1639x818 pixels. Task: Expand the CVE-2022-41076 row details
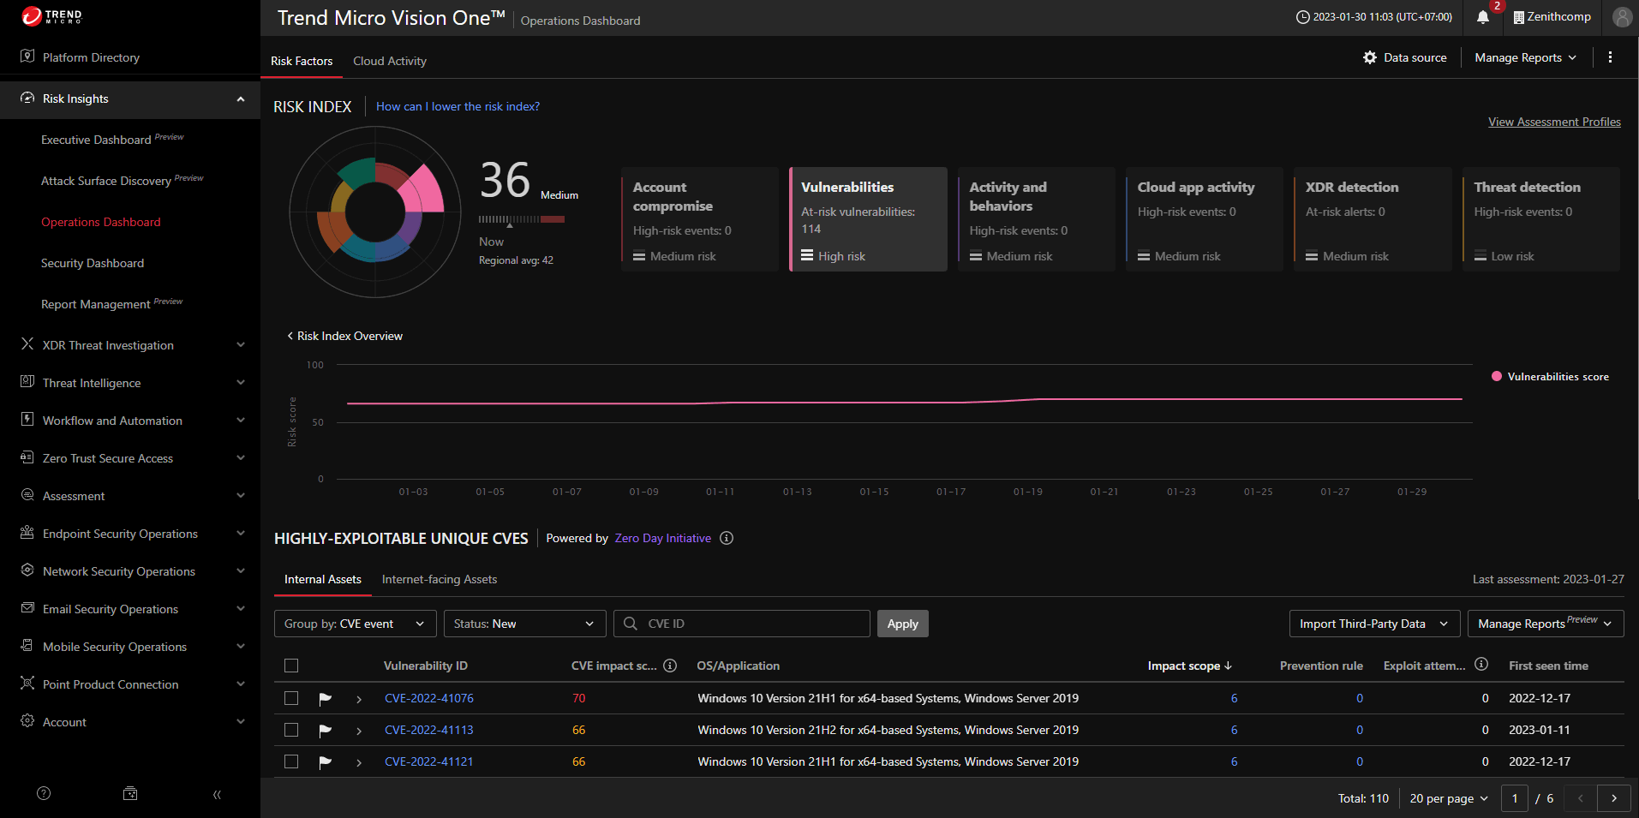(x=359, y=699)
